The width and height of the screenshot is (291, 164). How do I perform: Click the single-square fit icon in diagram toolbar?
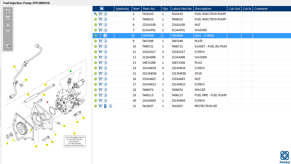[x=8, y=32]
